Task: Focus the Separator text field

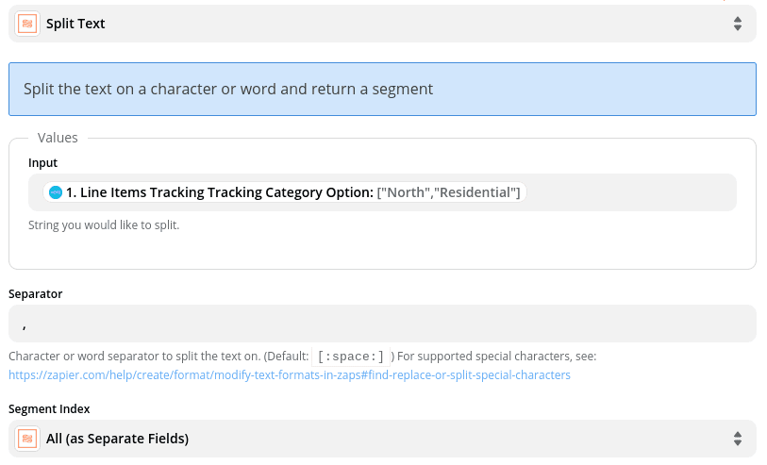Action: 382,324
